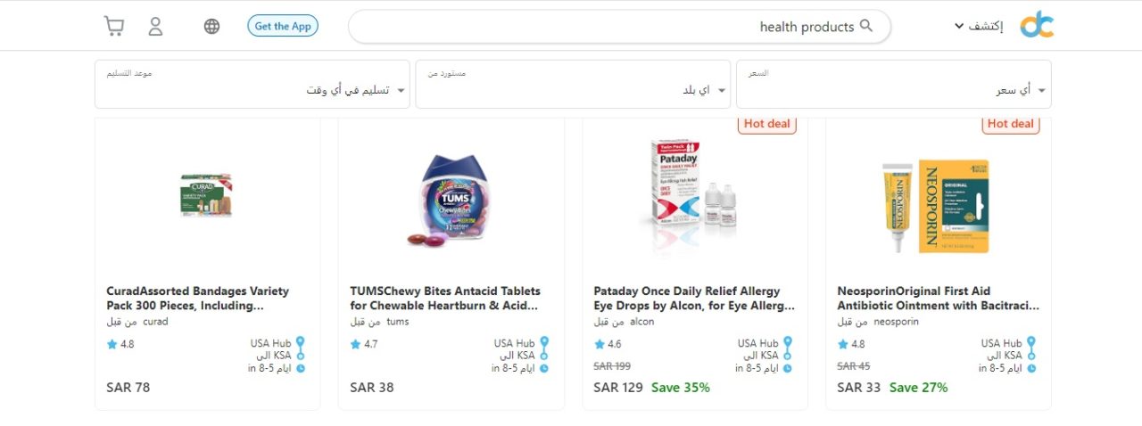This screenshot has width=1142, height=426.
Task: Click the search magnifier icon
Action: tap(866, 26)
